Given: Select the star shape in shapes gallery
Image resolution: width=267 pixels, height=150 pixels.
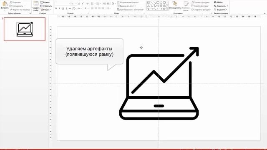Looking at the screenshot, I should click(164, 9).
